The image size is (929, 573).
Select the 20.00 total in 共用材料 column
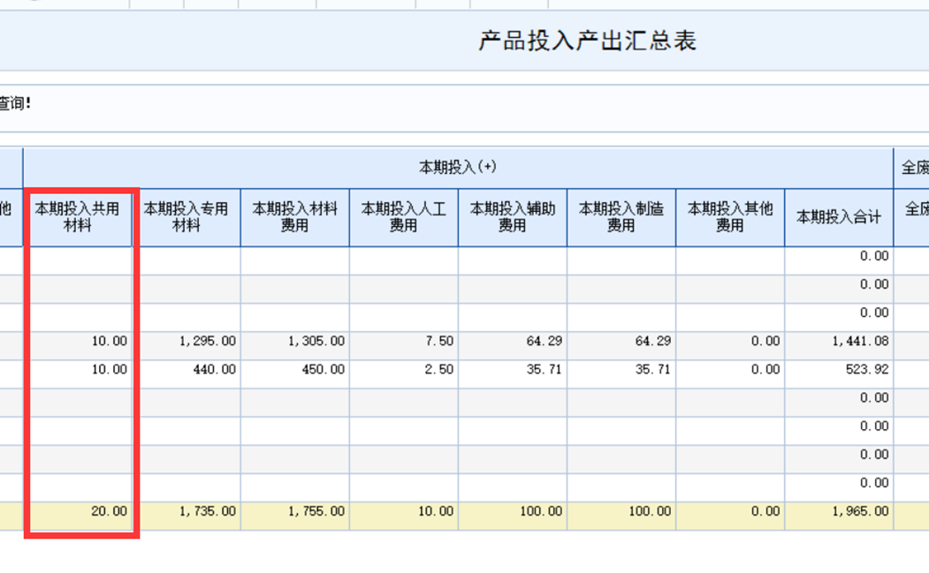(78, 516)
